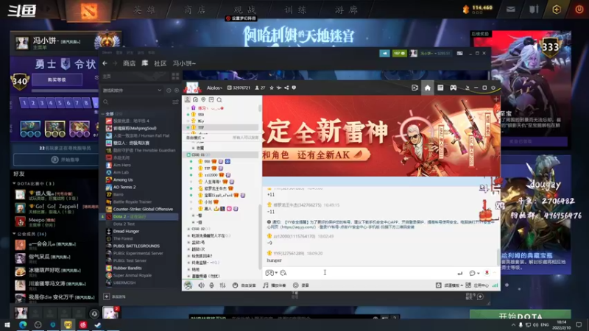Open the emoji game icon in chat input
The image size is (589, 331).
[269, 273]
